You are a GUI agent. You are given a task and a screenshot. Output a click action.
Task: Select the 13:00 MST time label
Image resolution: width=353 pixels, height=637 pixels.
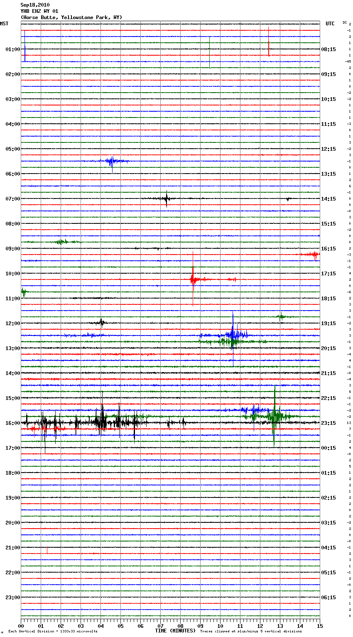tap(12, 348)
